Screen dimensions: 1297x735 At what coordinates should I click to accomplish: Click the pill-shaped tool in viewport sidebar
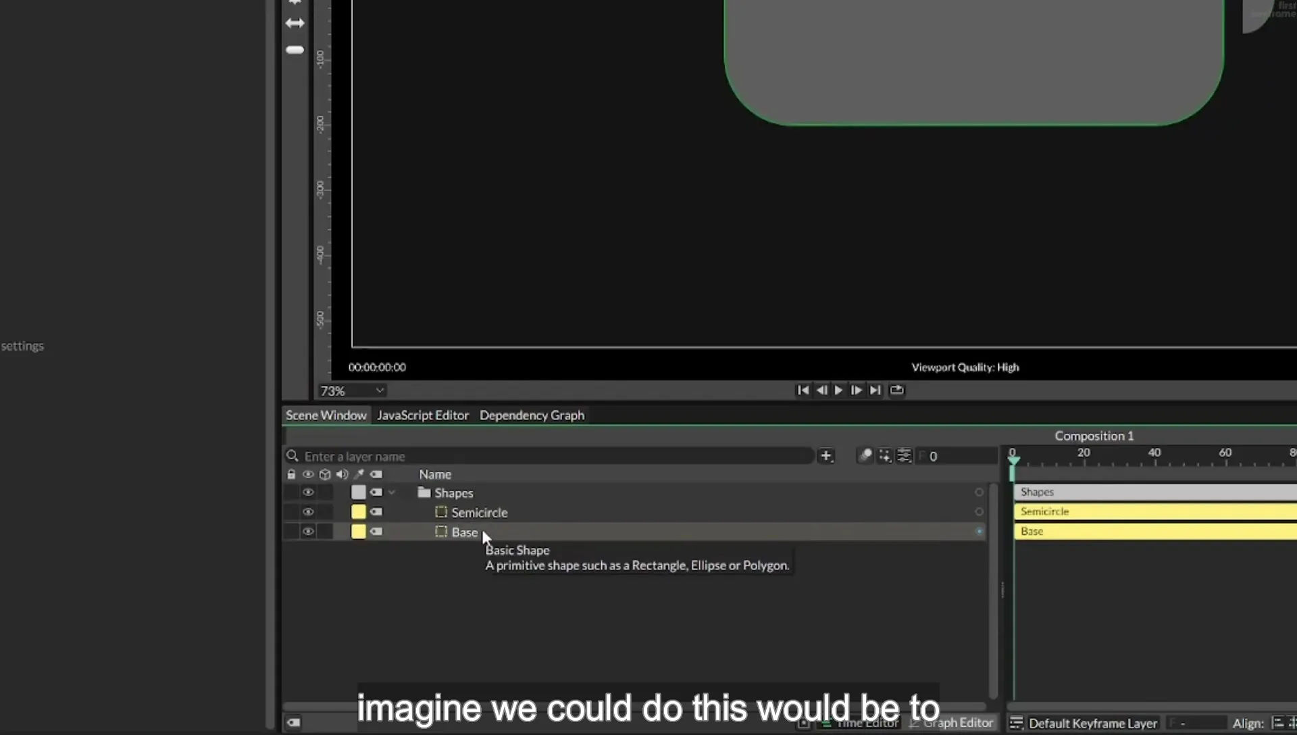(x=295, y=50)
